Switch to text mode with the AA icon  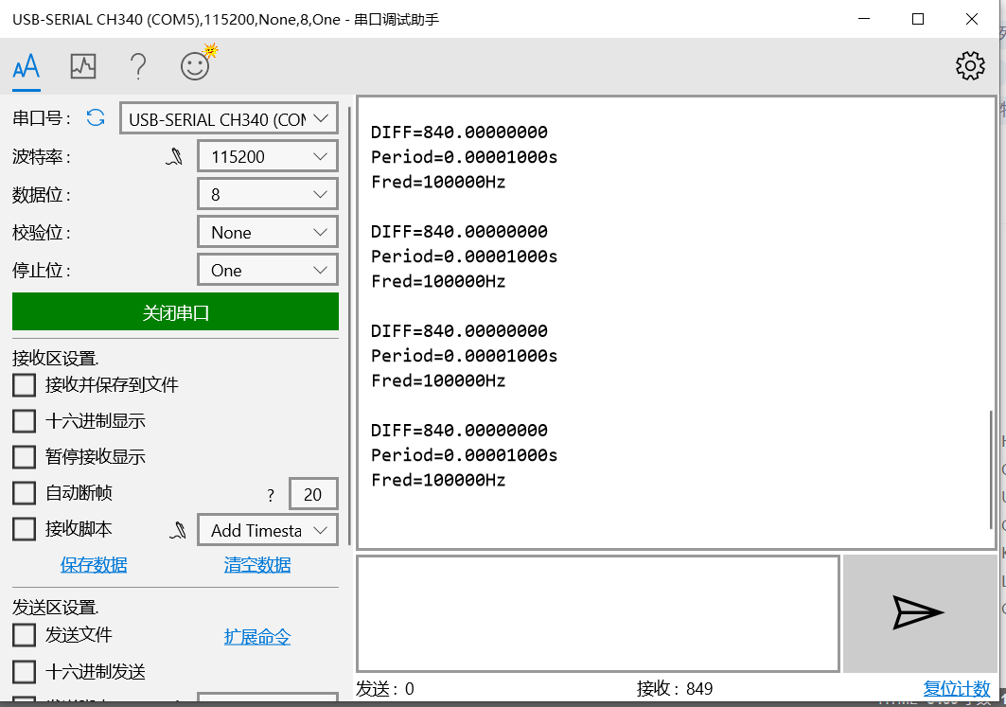coord(26,65)
